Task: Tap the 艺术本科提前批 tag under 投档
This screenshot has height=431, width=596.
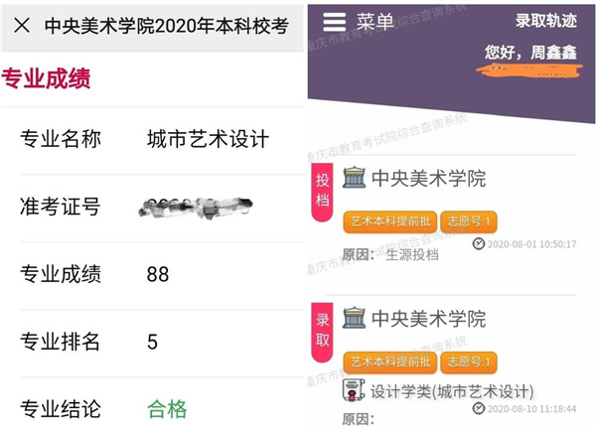Action: 389,220
